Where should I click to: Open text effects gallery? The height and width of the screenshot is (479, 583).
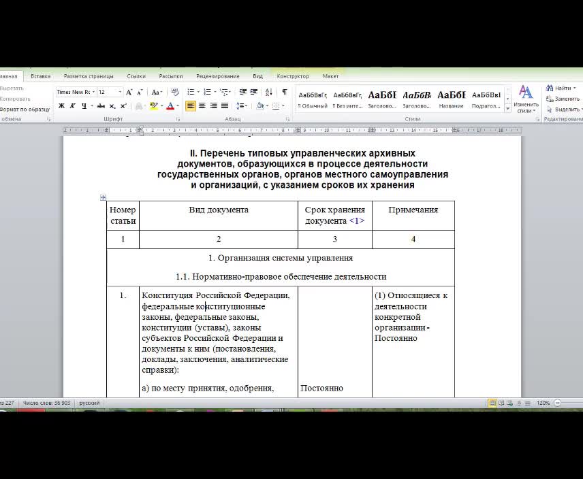tap(139, 106)
